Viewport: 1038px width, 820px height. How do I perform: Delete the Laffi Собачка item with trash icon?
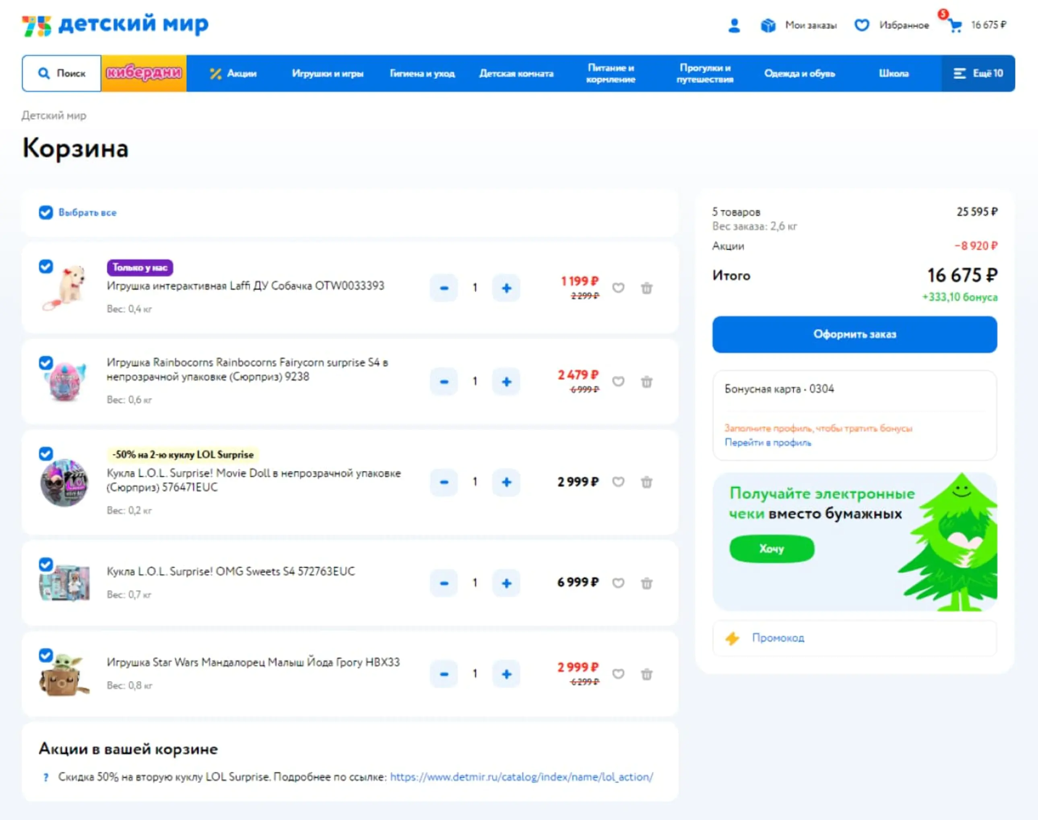646,288
